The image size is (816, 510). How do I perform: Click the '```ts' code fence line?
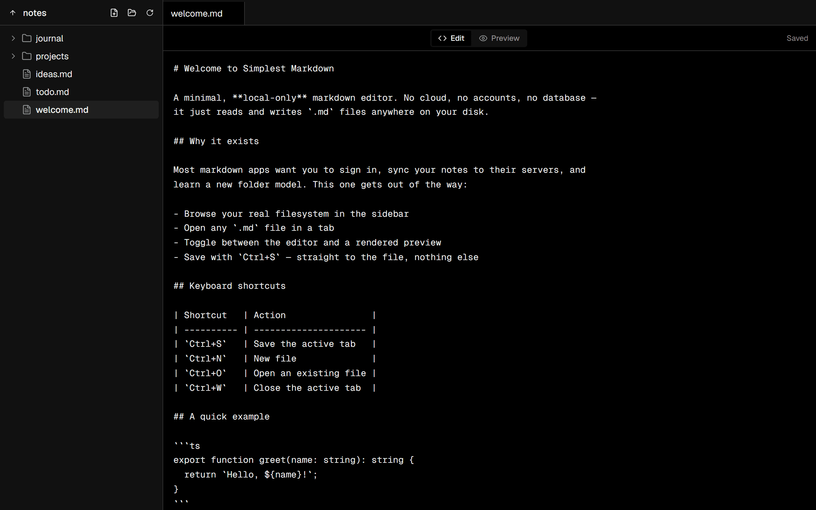pos(187,446)
